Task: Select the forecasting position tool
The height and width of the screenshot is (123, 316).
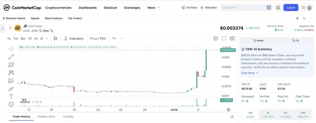Action: [11, 81]
